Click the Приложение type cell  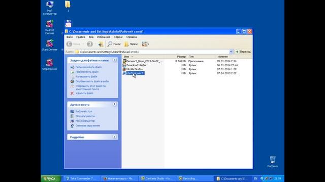tap(196, 61)
